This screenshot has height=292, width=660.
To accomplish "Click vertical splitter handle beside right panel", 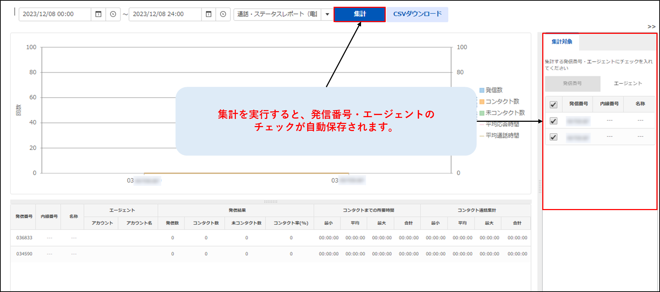I will coord(540,186).
